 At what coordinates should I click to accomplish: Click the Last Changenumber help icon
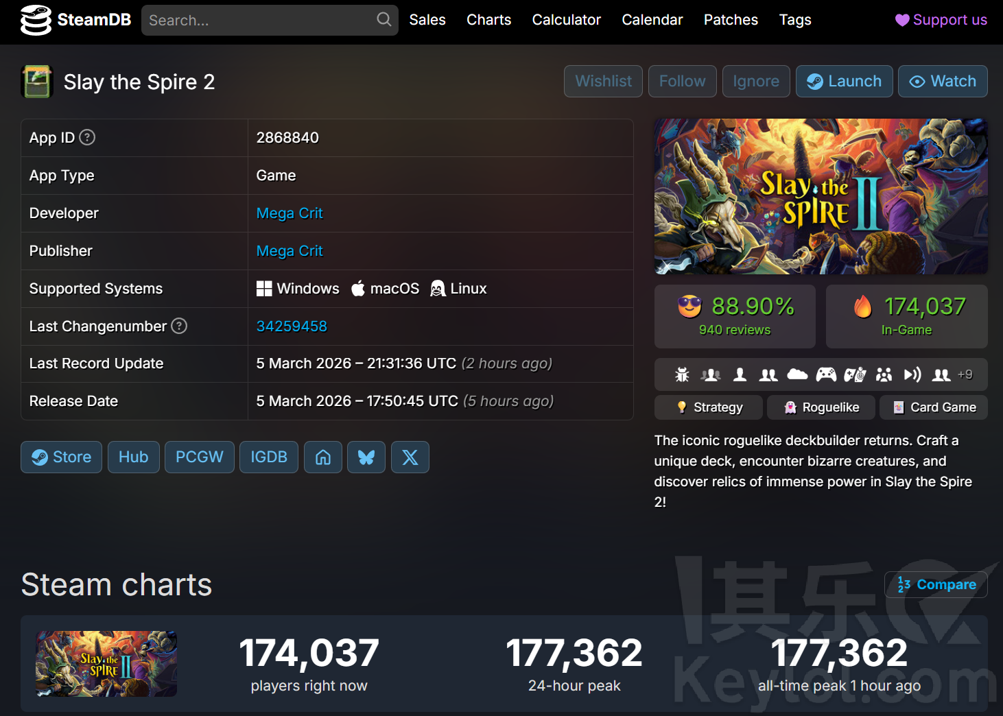click(179, 326)
